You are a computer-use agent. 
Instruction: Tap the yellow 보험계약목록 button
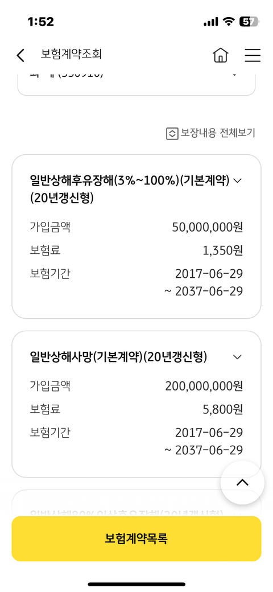click(136, 538)
